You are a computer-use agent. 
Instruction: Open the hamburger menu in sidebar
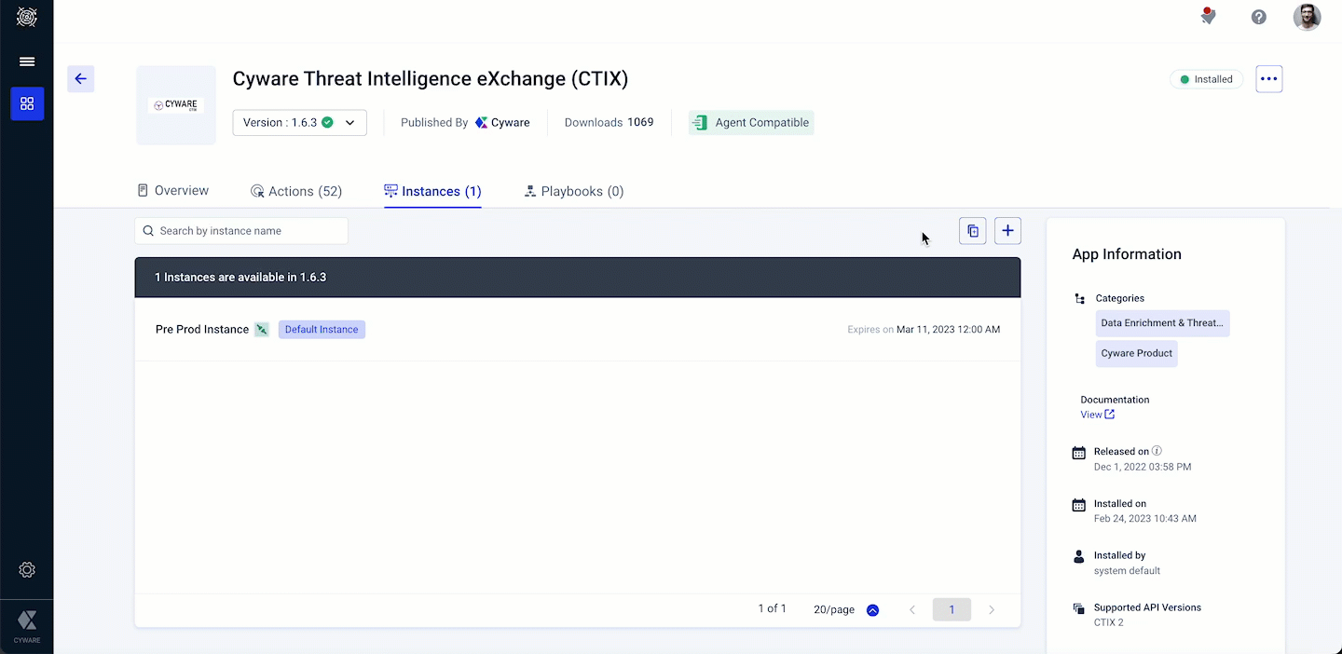pyautogui.click(x=27, y=61)
